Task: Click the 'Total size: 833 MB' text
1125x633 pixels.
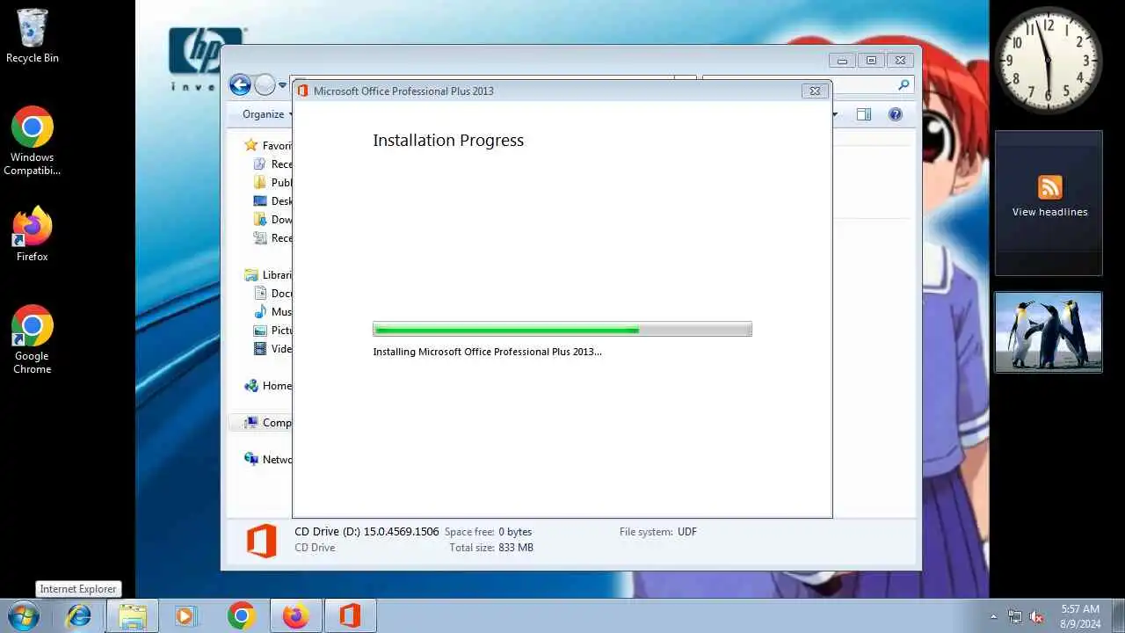Action: [491, 548]
